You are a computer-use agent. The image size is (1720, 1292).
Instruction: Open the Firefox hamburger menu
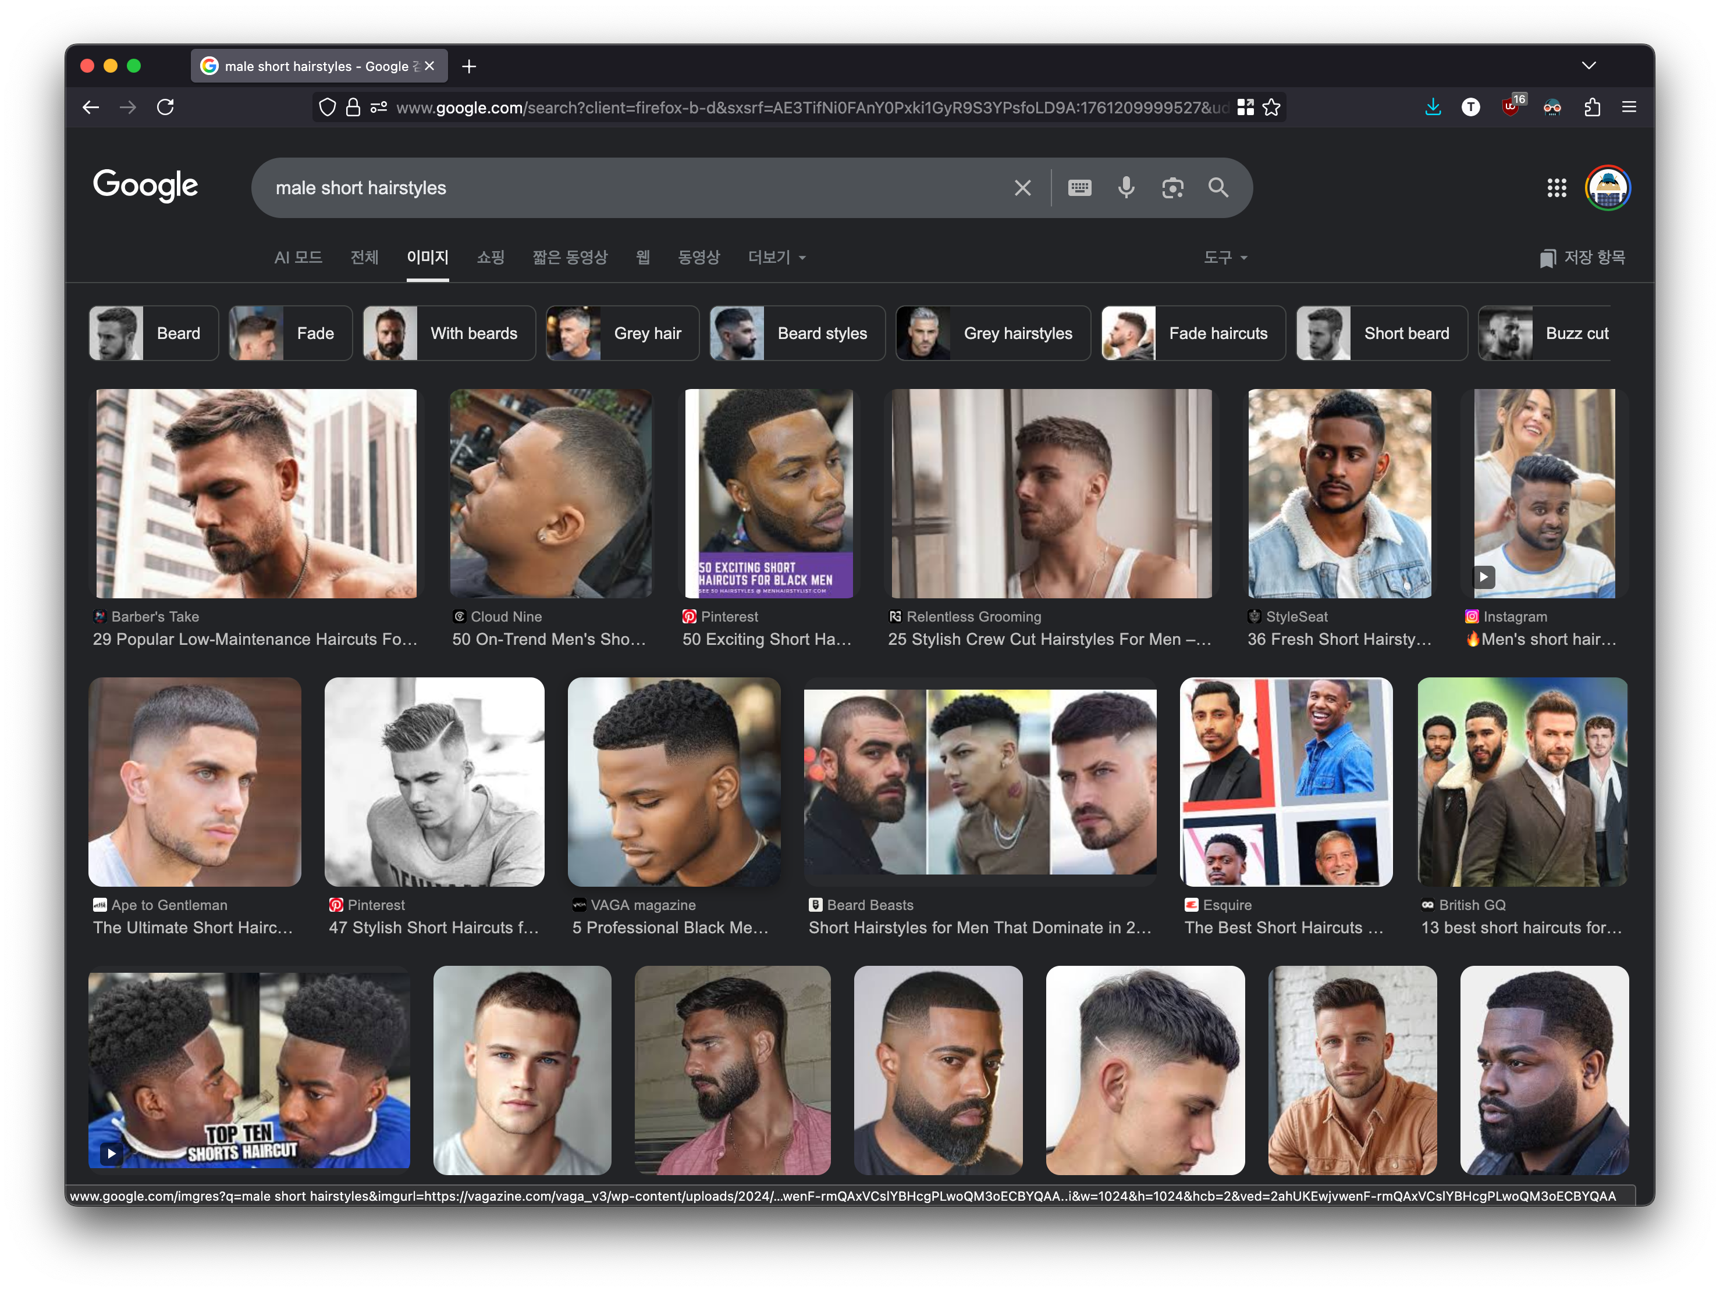[1629, 107]
